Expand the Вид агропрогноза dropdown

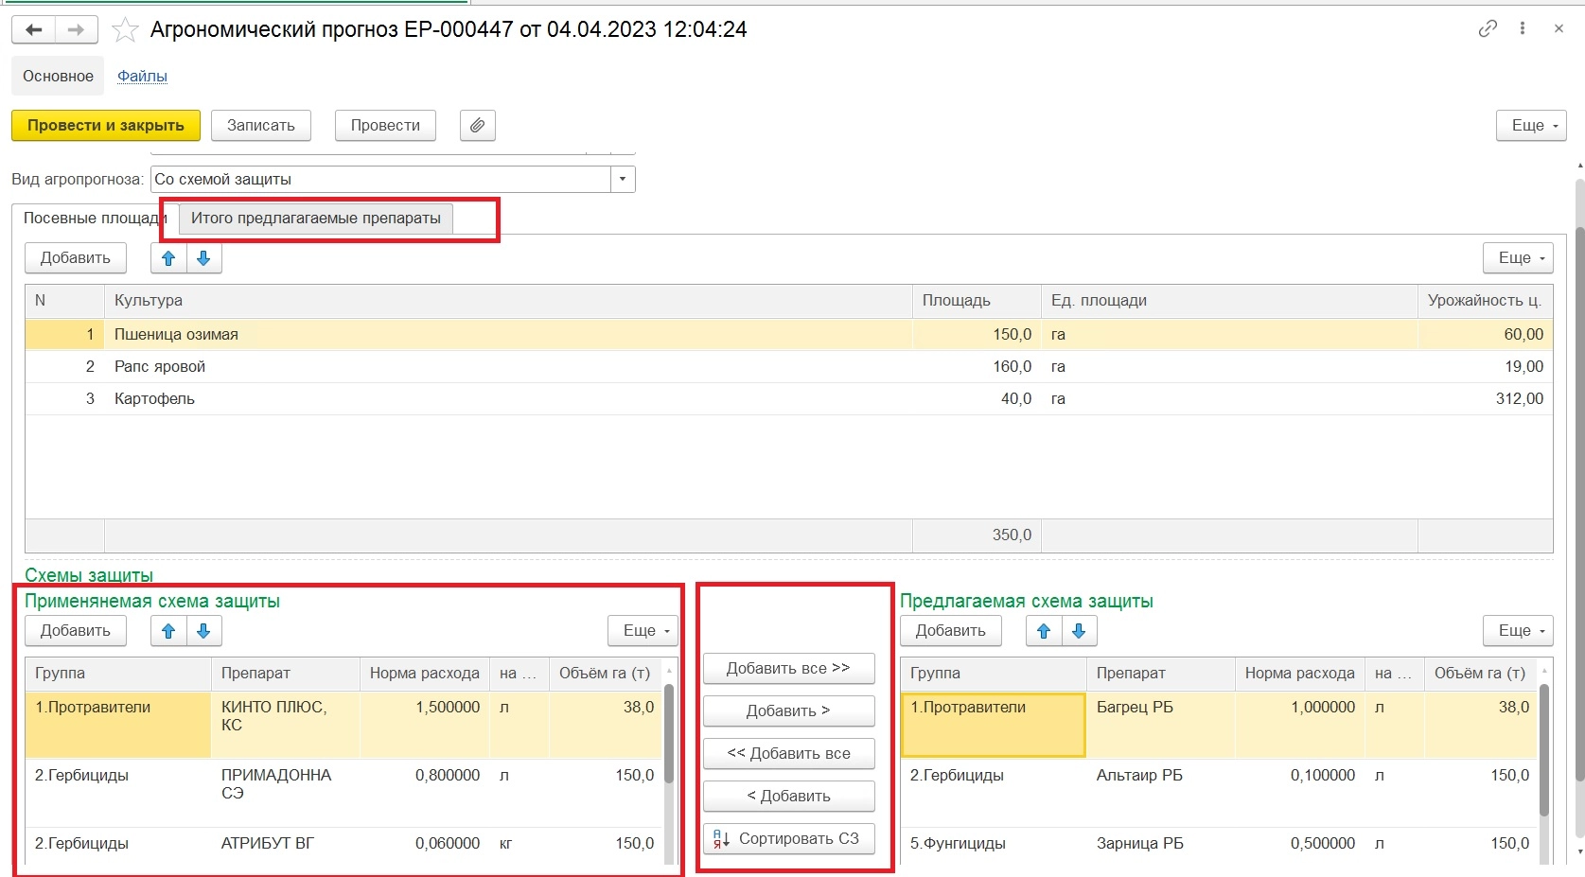(x=623, y=179)
